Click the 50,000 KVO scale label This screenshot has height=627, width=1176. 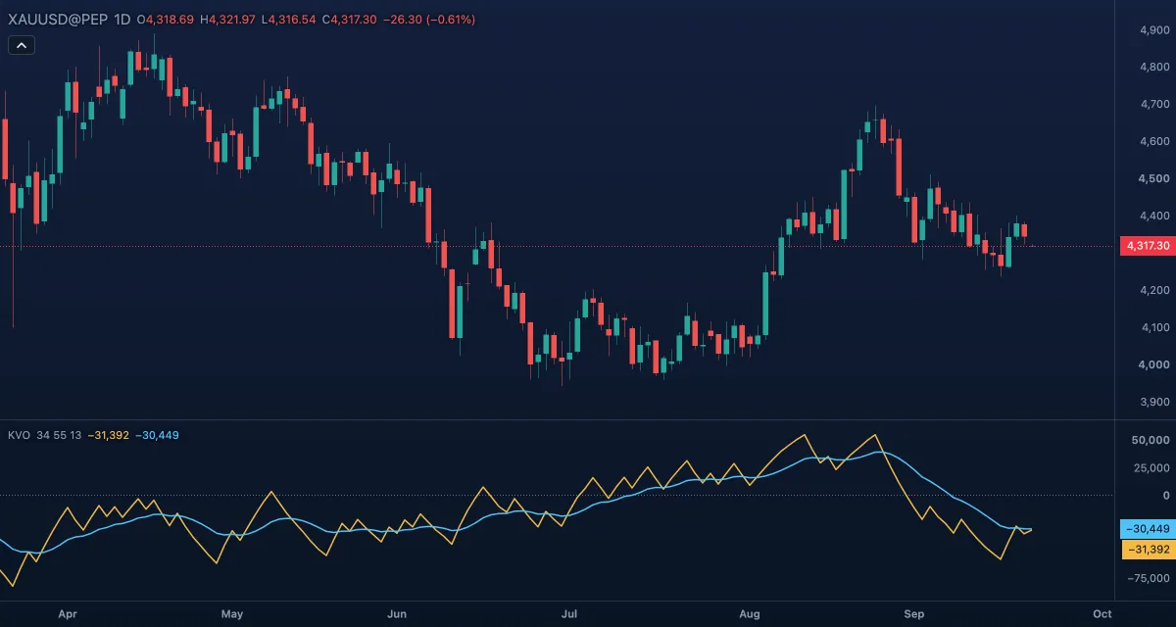1151,441
